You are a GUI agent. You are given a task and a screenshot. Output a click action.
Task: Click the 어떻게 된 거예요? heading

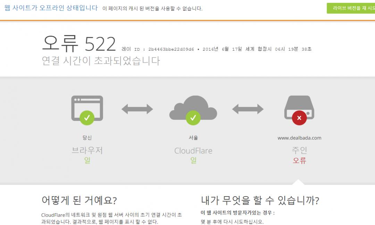coord(79,200)
